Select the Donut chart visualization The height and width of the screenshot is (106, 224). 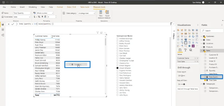tap(193, 36)
